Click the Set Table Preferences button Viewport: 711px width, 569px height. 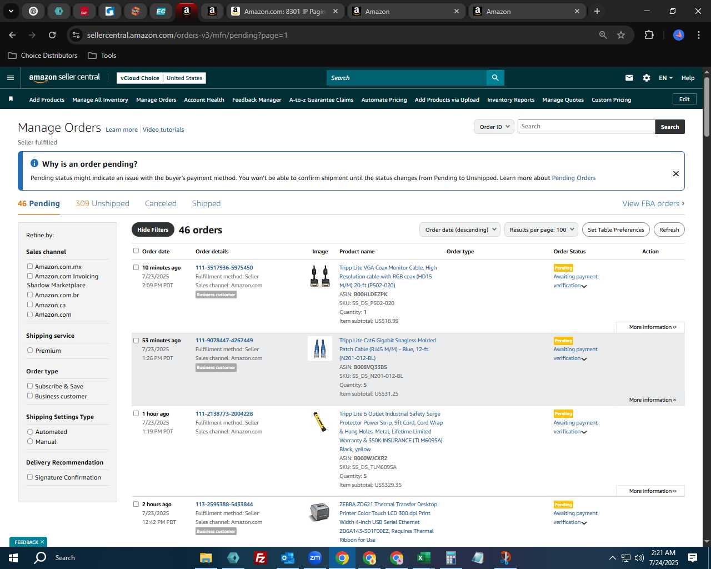click(x=616, y=229)
